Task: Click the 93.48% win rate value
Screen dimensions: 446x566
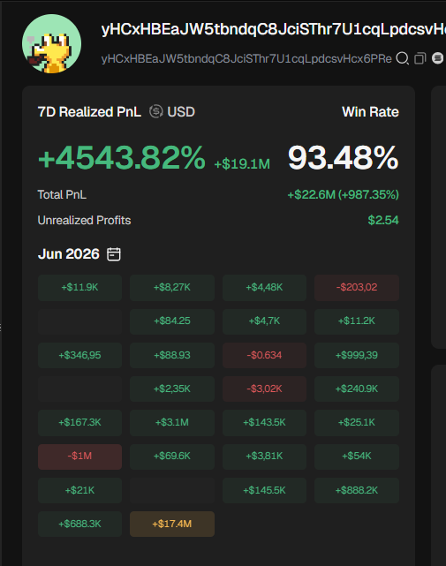Action: (x=343, y=157)
